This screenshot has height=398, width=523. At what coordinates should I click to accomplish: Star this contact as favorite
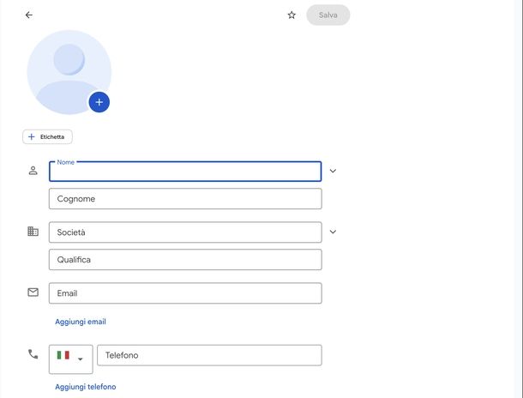(x=292, y=15)
